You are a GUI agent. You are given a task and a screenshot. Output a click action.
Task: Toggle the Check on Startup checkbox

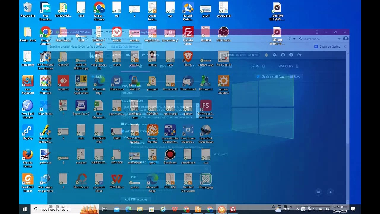(316, 47)
